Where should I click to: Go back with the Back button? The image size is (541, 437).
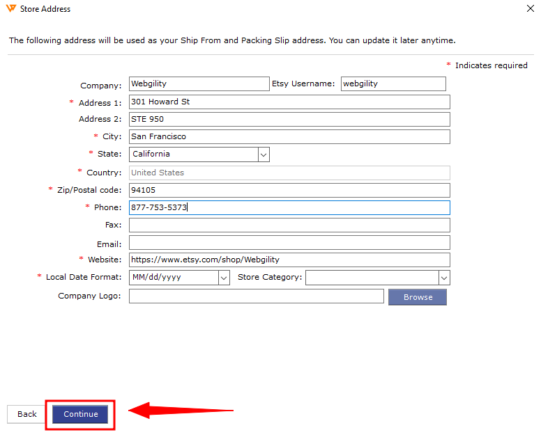tap(26, 414)
